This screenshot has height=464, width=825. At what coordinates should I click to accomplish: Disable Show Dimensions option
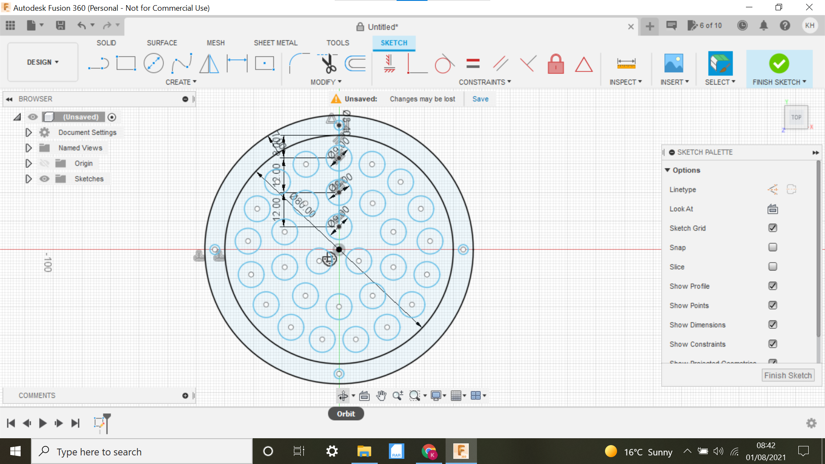point(773,324)
